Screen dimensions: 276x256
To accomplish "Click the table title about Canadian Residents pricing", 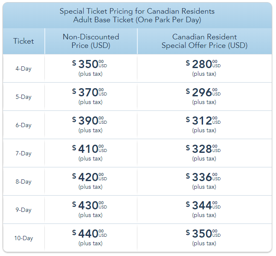I will 137,15.
